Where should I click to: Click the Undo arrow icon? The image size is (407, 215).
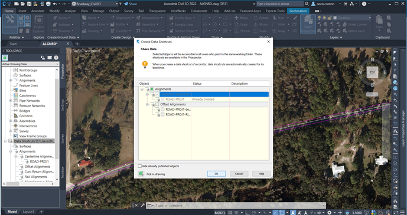pyautogui.click(x=55, y=4)
